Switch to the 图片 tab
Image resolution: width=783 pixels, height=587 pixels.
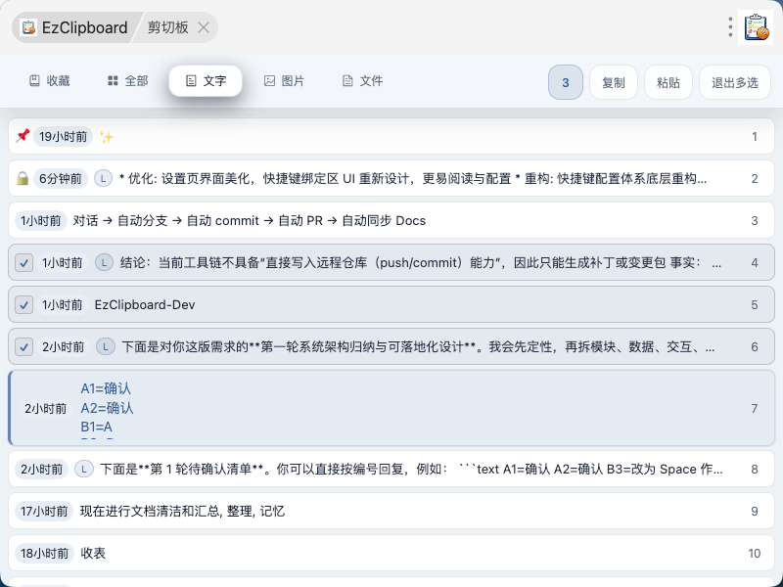[x=284, y=81]
